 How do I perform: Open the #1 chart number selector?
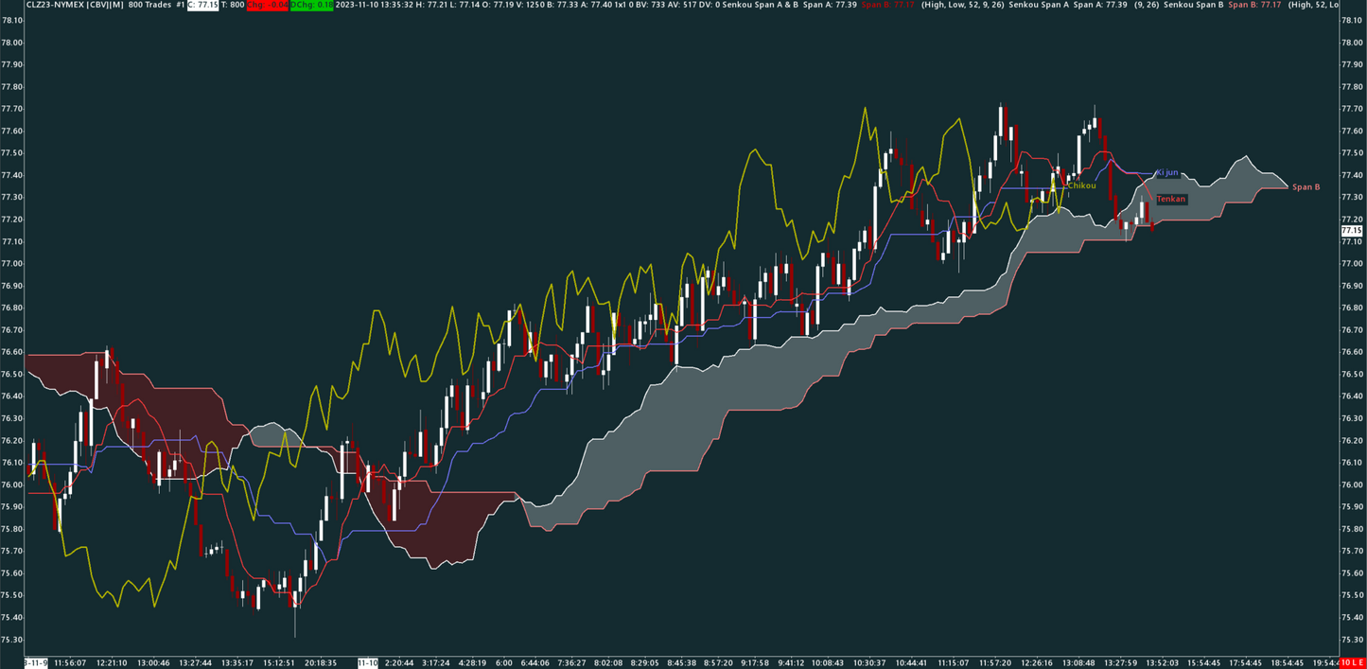[179, 6]
